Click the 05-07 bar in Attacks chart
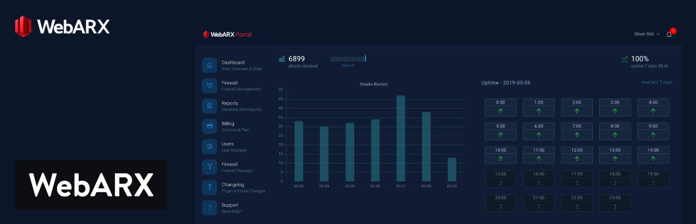Screen dimensions: 696x224 (x=401, y=138)
